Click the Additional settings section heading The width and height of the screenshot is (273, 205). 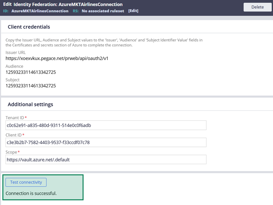(30, 104)
